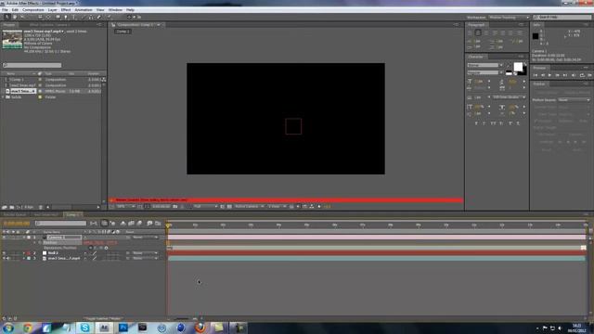This screenshot has height=334, width=594.
Task: Open the Effect menu
Action: [x=66, y=10]
